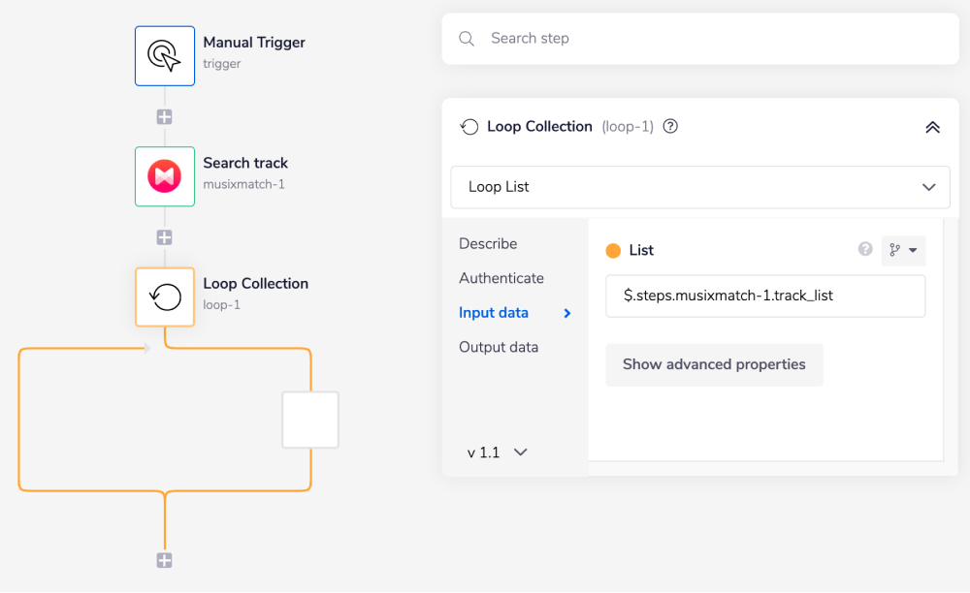
Task: Add a step after the loop ends
Action: pyautogui.click(x=165, y=560)
